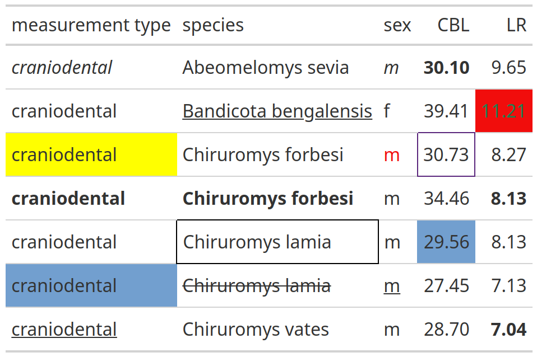This screenshot has height=357, width=537.
Task: Click the blue-highlighted 29.56 cell
Action: [x=446, y=242]
